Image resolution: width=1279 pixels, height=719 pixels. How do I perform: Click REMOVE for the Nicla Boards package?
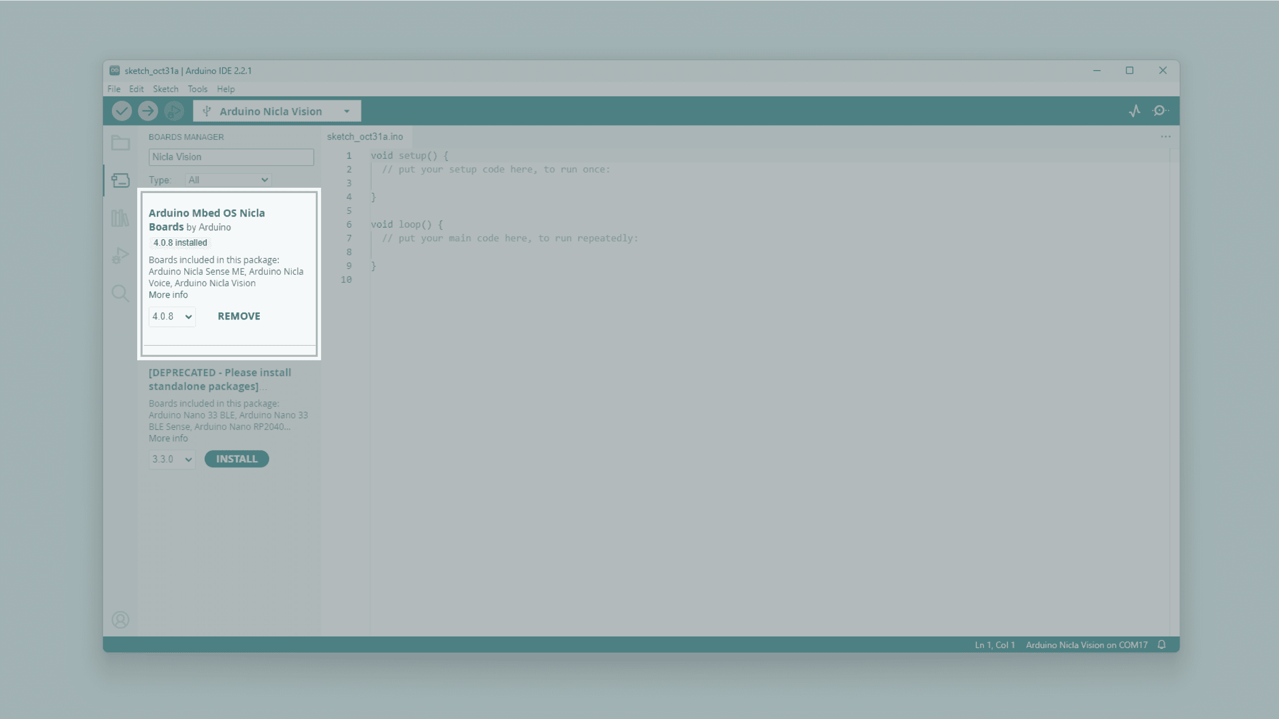(239, 316)
